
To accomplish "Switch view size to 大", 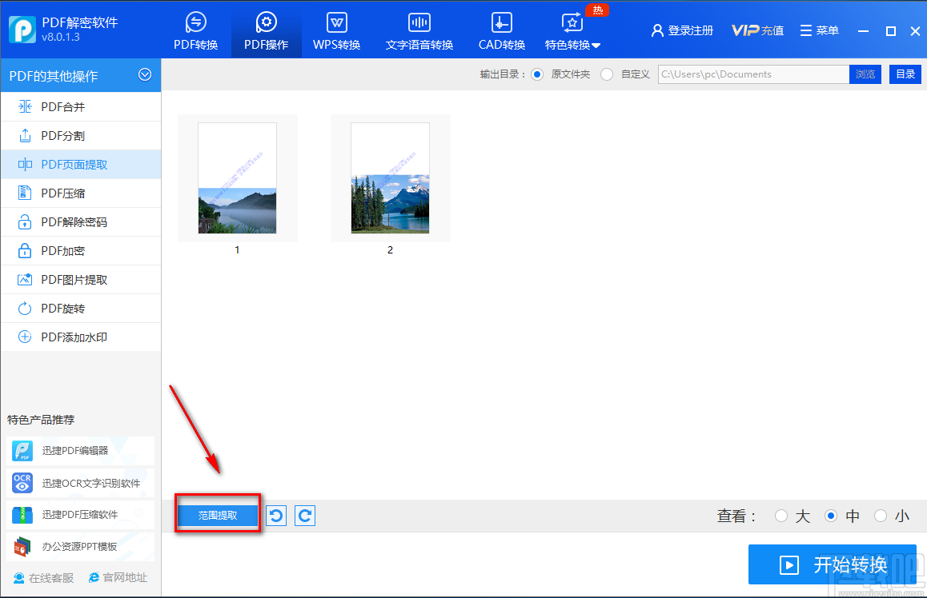I will click(781, 516).
